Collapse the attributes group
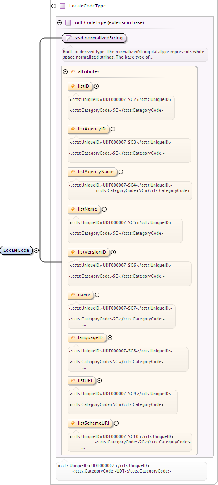Viewport: 218px width, 485px height. click(65, 71)
